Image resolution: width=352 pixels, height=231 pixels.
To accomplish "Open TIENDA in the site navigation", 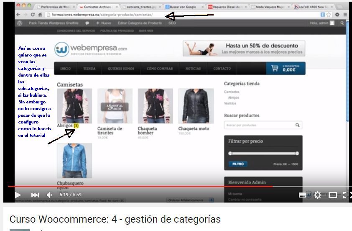I will tap(89, 68).
